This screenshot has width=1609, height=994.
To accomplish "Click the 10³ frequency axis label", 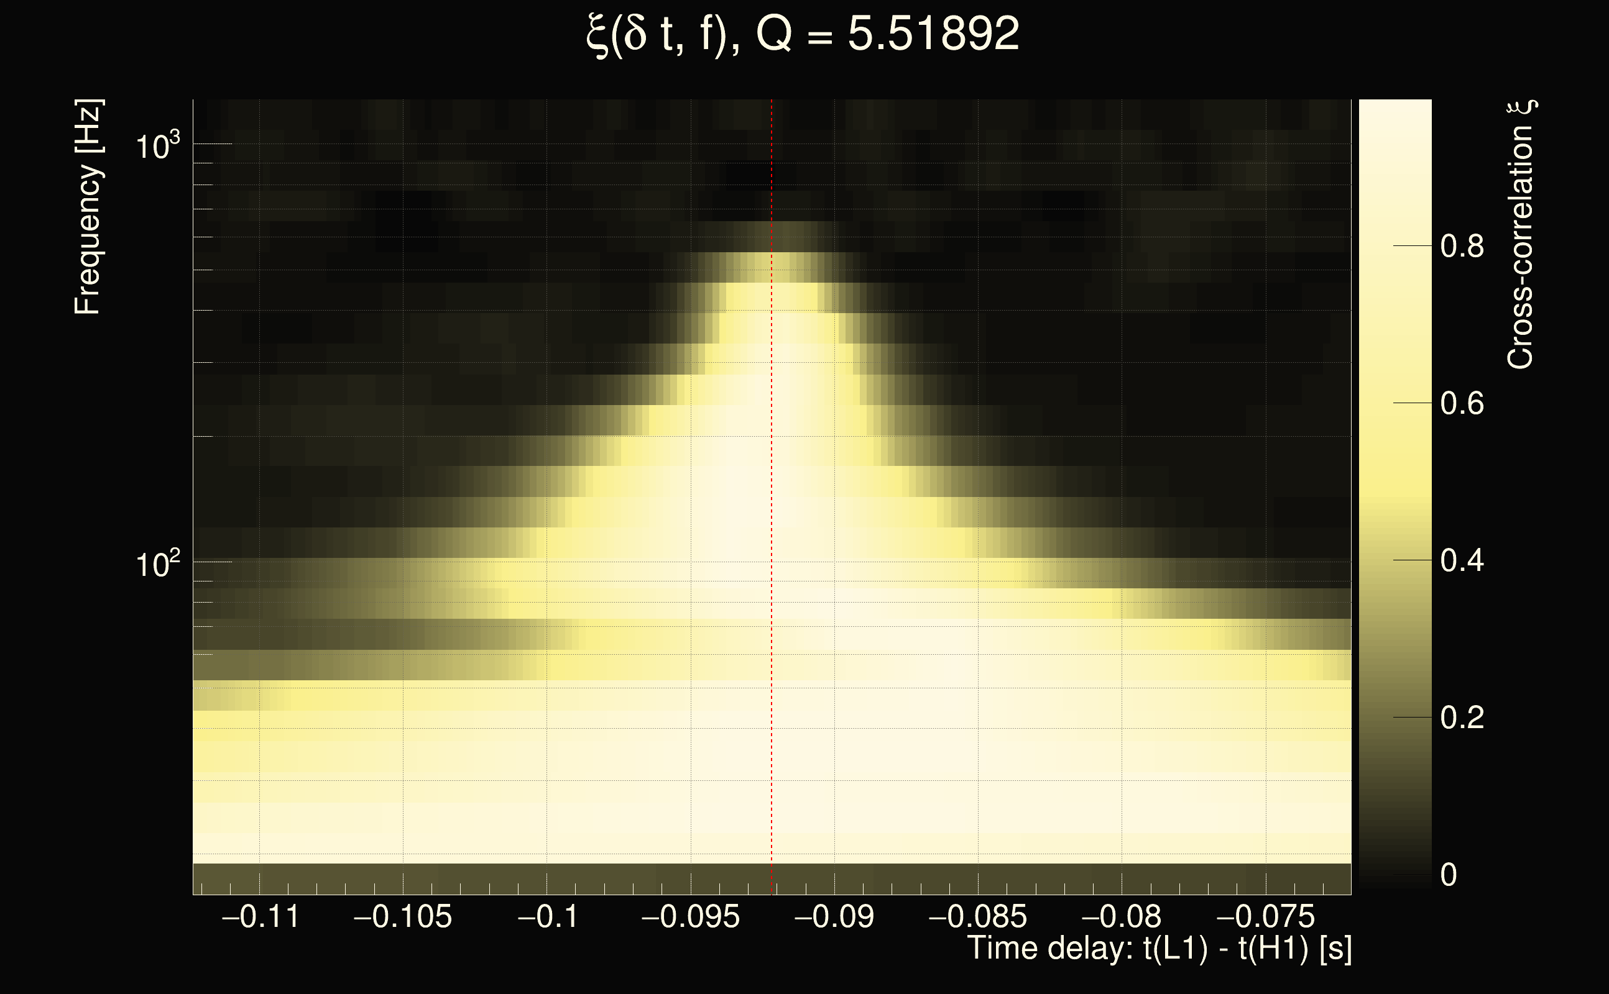I will (x=157, y=145).
